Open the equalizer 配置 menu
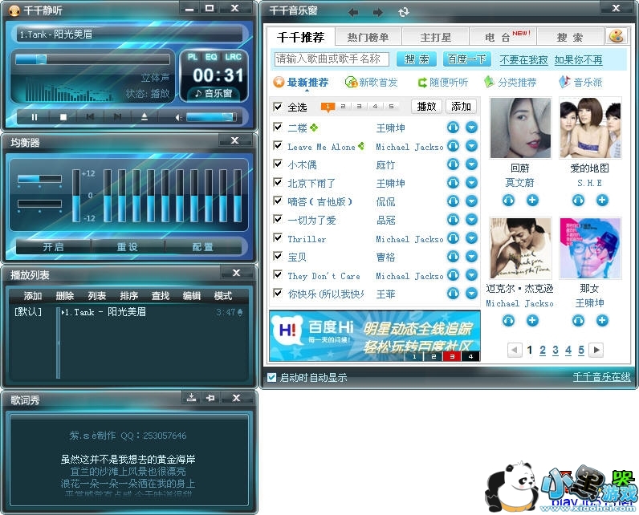Viewport: 639px width, 515px height. tap(202, 247)
